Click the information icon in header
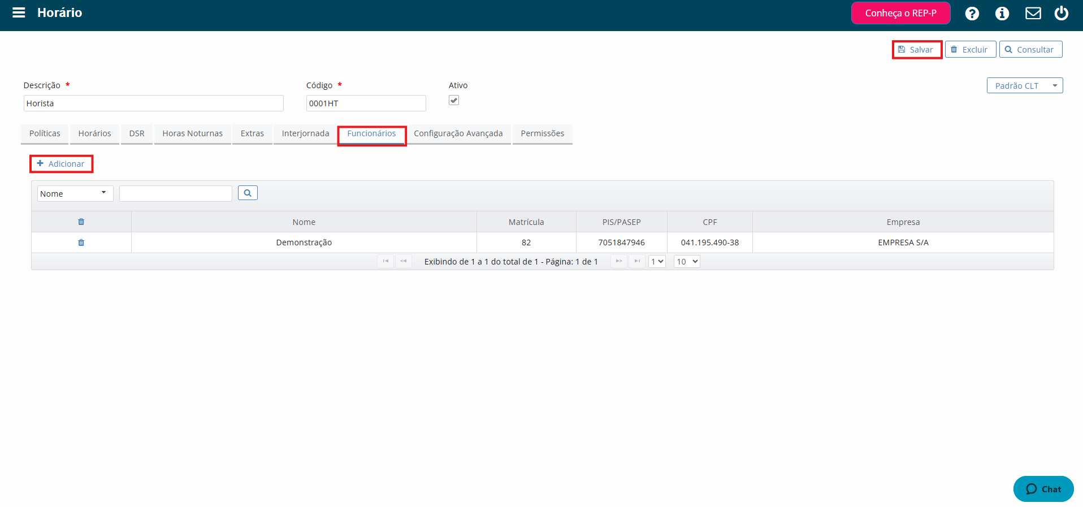This screenshot has width=1083, height=507. 1002,13
